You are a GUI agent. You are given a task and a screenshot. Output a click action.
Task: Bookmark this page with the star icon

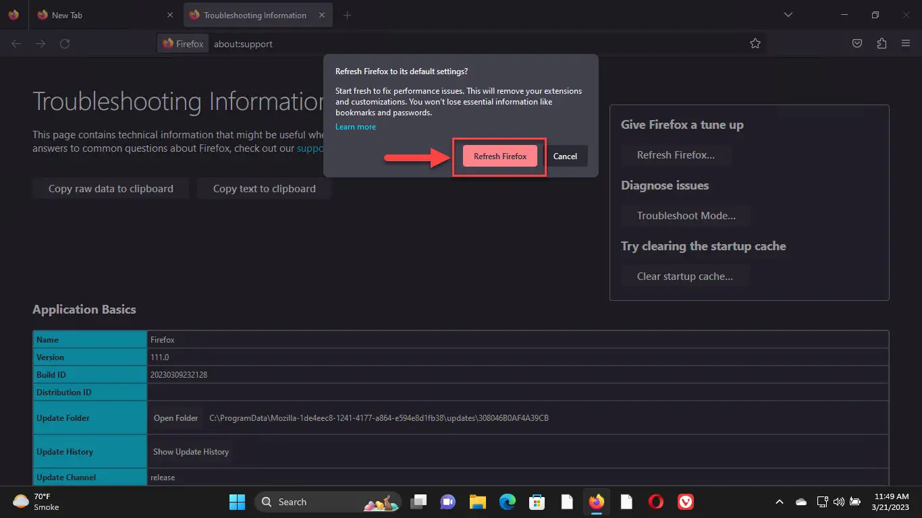755,44
